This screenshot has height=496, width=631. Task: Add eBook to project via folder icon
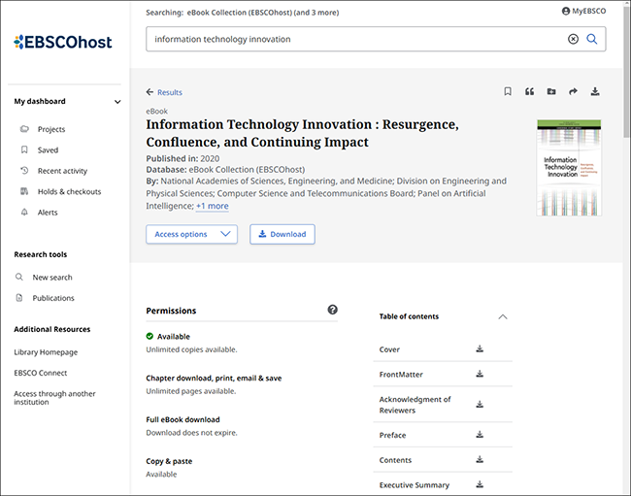pyautogui.click(x=551, y=91)
